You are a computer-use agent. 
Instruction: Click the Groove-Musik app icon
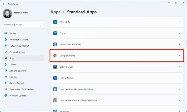(x=55, y=67)
